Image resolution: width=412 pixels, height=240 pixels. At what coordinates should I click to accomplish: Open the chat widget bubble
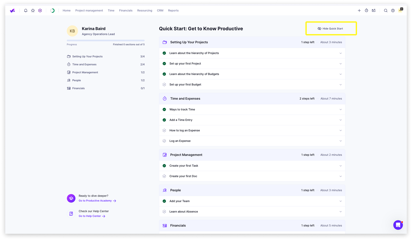click(398, 225)
